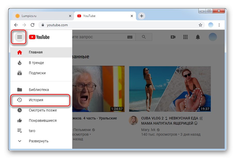Open the YouTube apps grid icon
The image size is (235, 159).
[185, 37]
